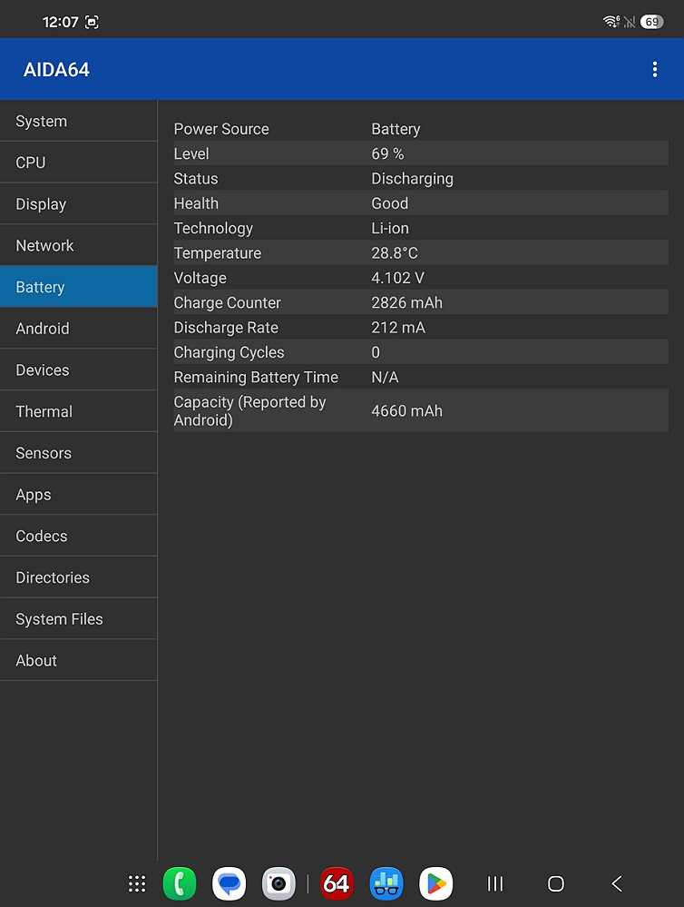
Task: Select the Charge Counter value 2826 mAh
Action: 406,303
